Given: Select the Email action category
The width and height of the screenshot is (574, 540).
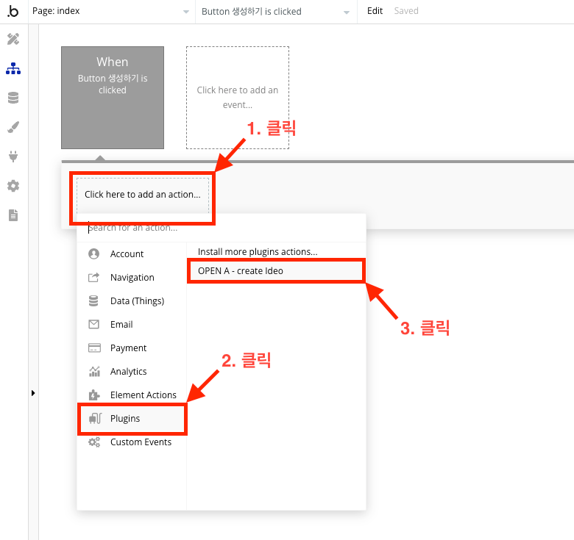Looking at the screenshot, I should click(x=132, y=325).
